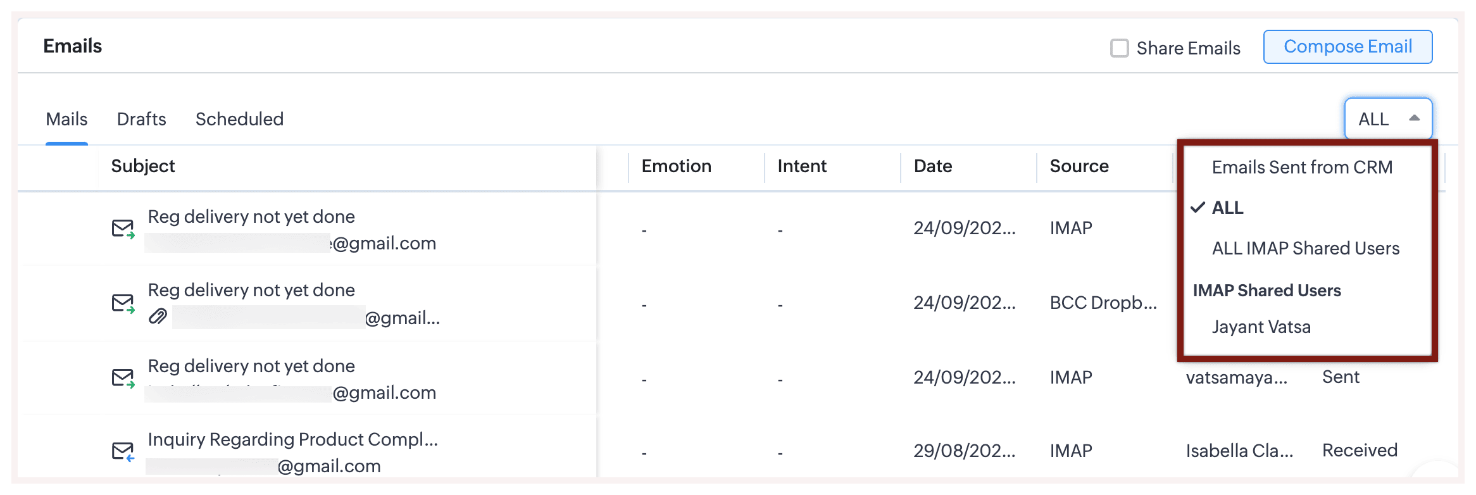Open the Inquiry Regarding Product email

click(292, 439)
